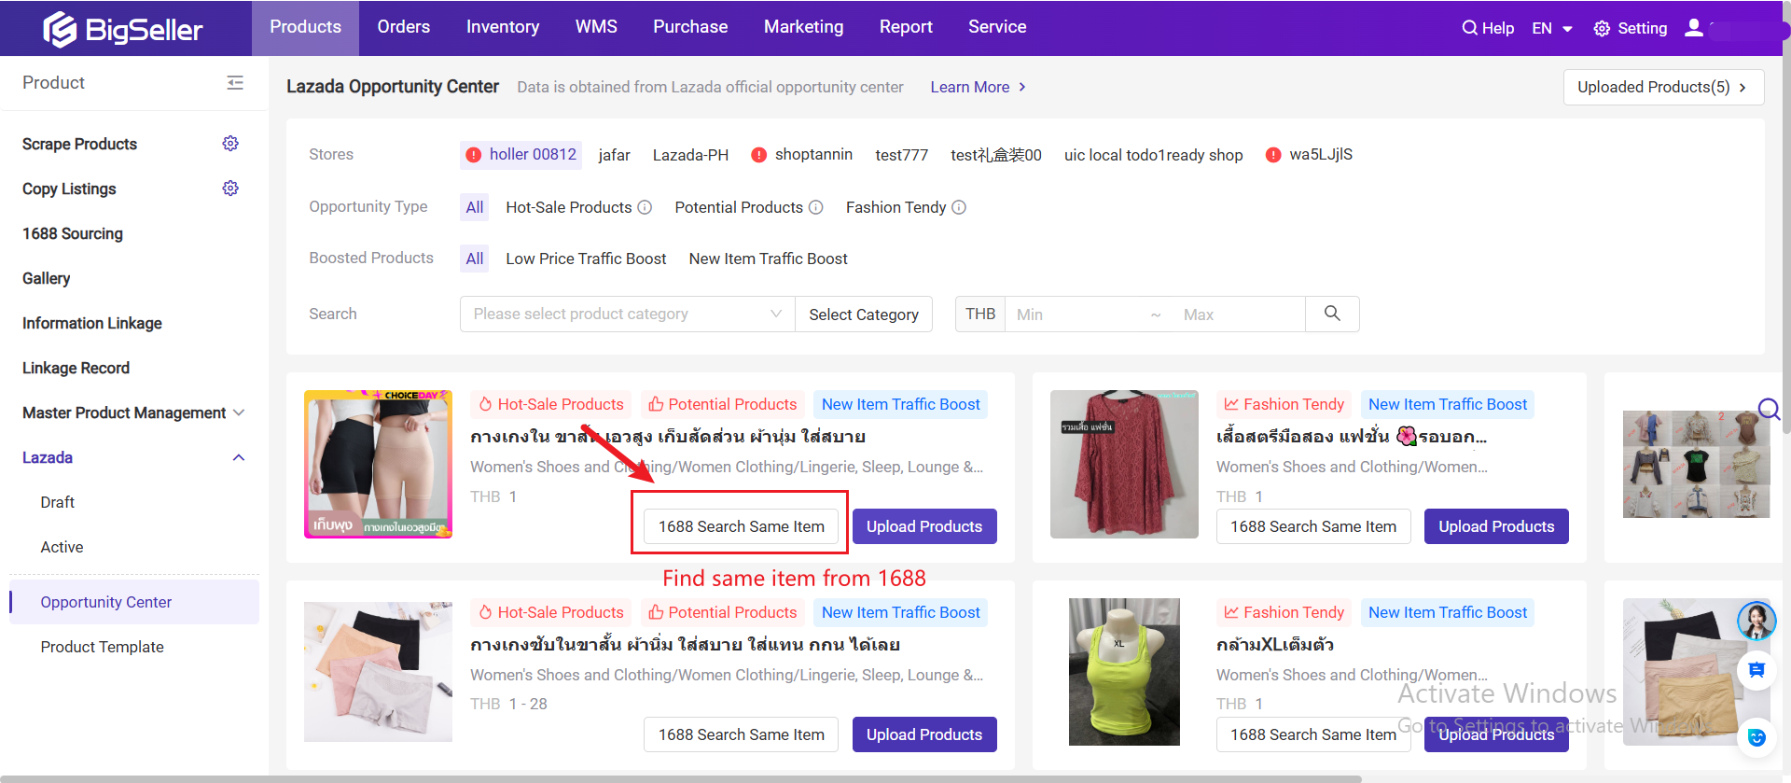Click the Hot-Sale Products info icon
Screen dimensions: 1791x783
point(645,207)
